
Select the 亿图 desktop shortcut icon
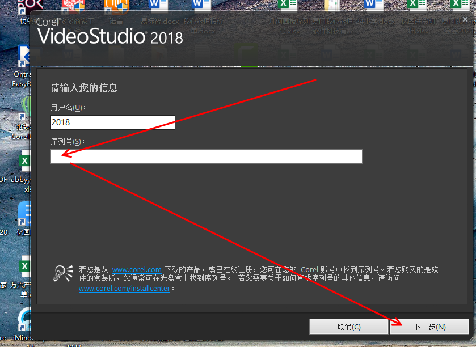[24, 214]
